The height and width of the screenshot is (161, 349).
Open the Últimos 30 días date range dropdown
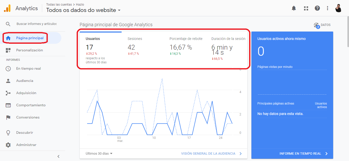(99, 154)
